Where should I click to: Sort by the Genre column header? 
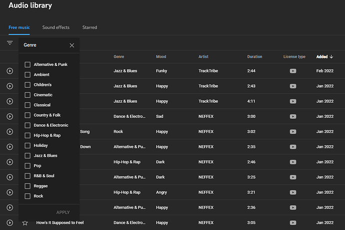point(119,56)
